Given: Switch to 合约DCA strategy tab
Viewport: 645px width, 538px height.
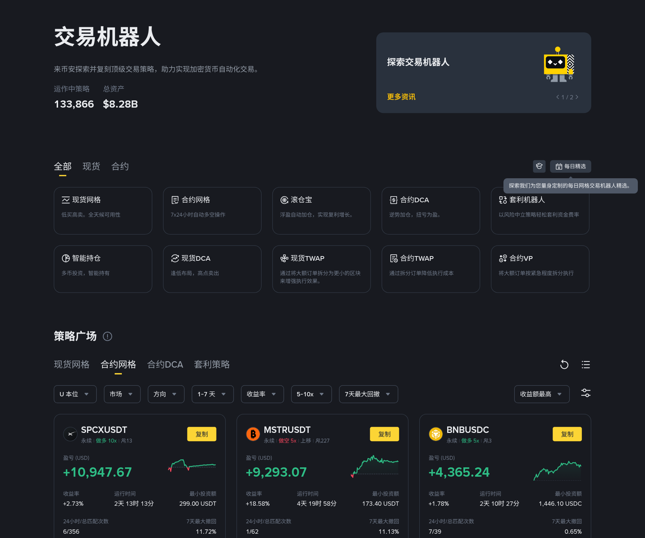Looking at the screenshot, I should tap(165, 364).
